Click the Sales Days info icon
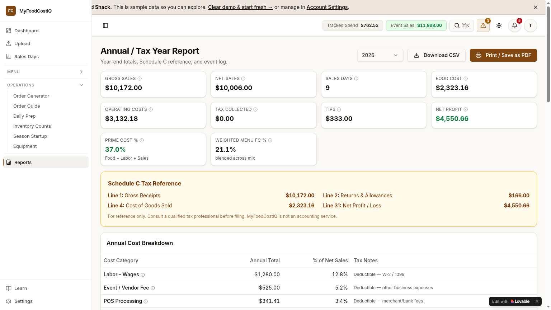Viewport: 551px width, 310px height. pyautogui.click(x=356, y=79)
